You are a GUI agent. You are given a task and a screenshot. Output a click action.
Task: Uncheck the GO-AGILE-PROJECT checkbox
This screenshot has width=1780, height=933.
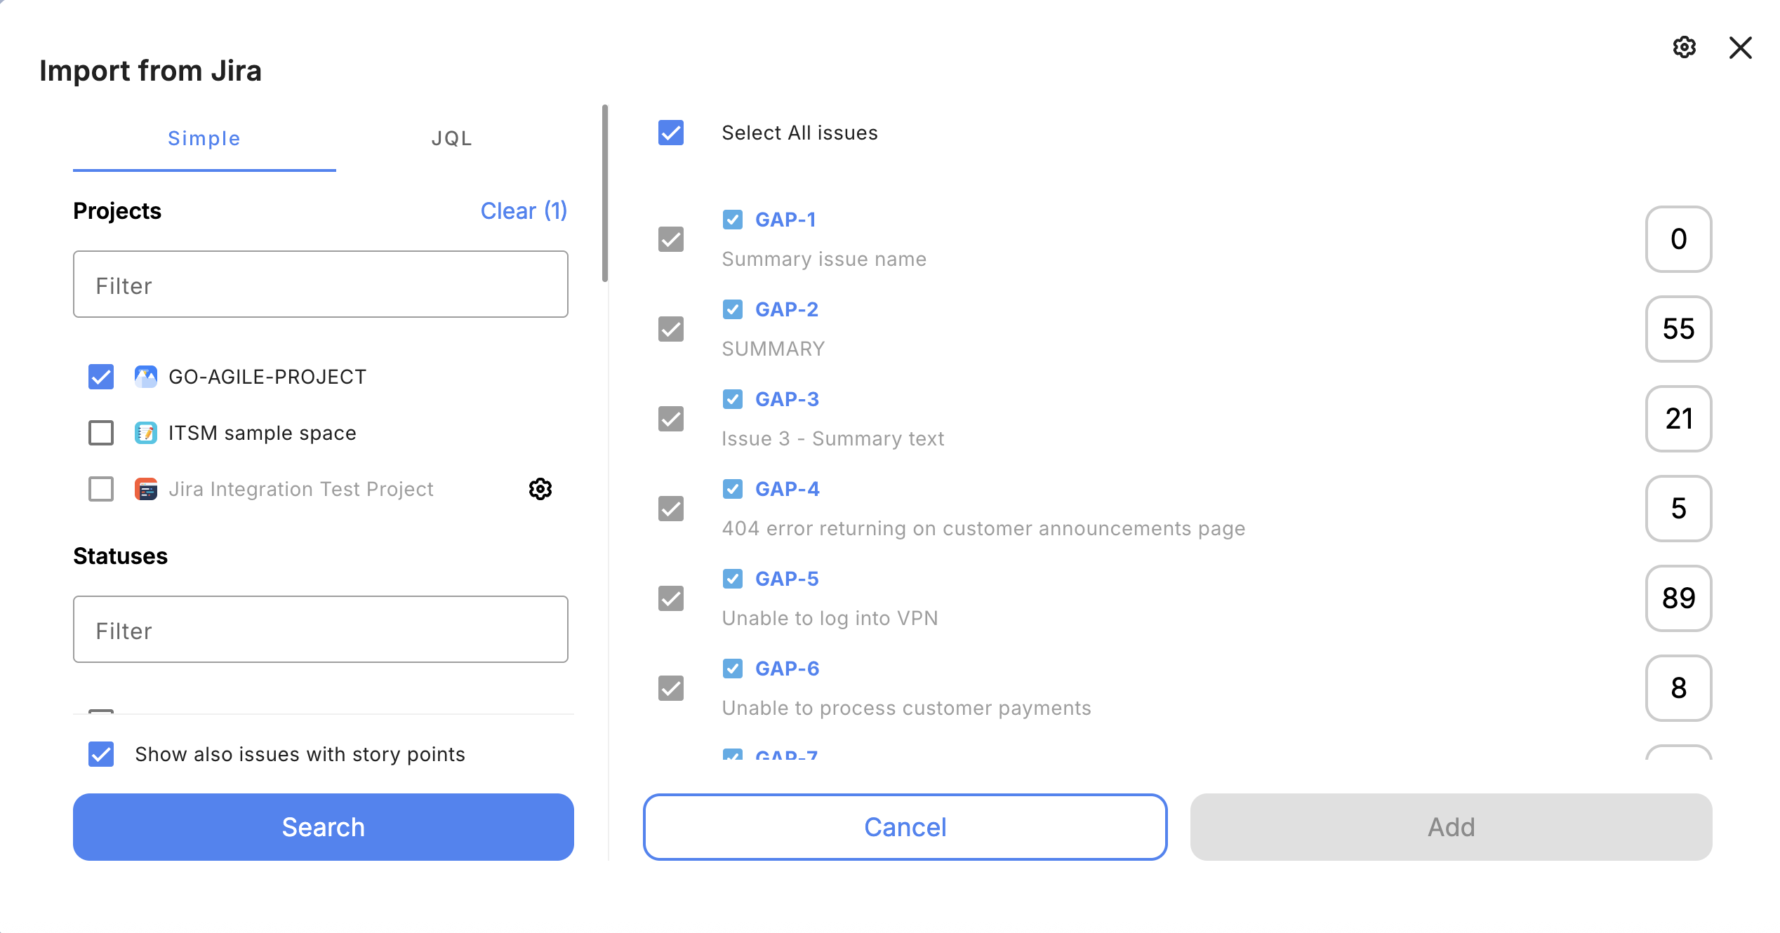tap(101, 377)
